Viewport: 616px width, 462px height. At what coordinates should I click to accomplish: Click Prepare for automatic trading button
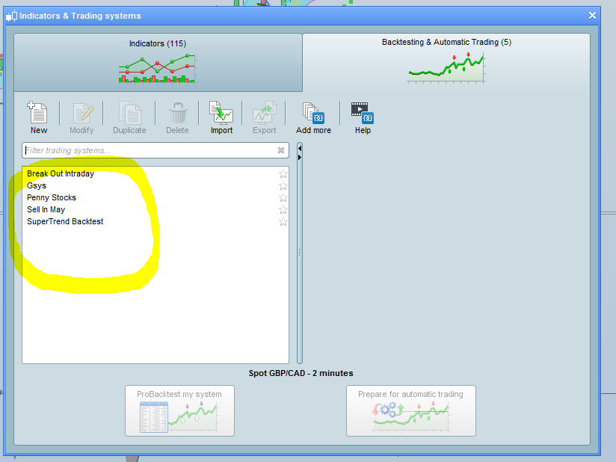click(x=411, y=410)
